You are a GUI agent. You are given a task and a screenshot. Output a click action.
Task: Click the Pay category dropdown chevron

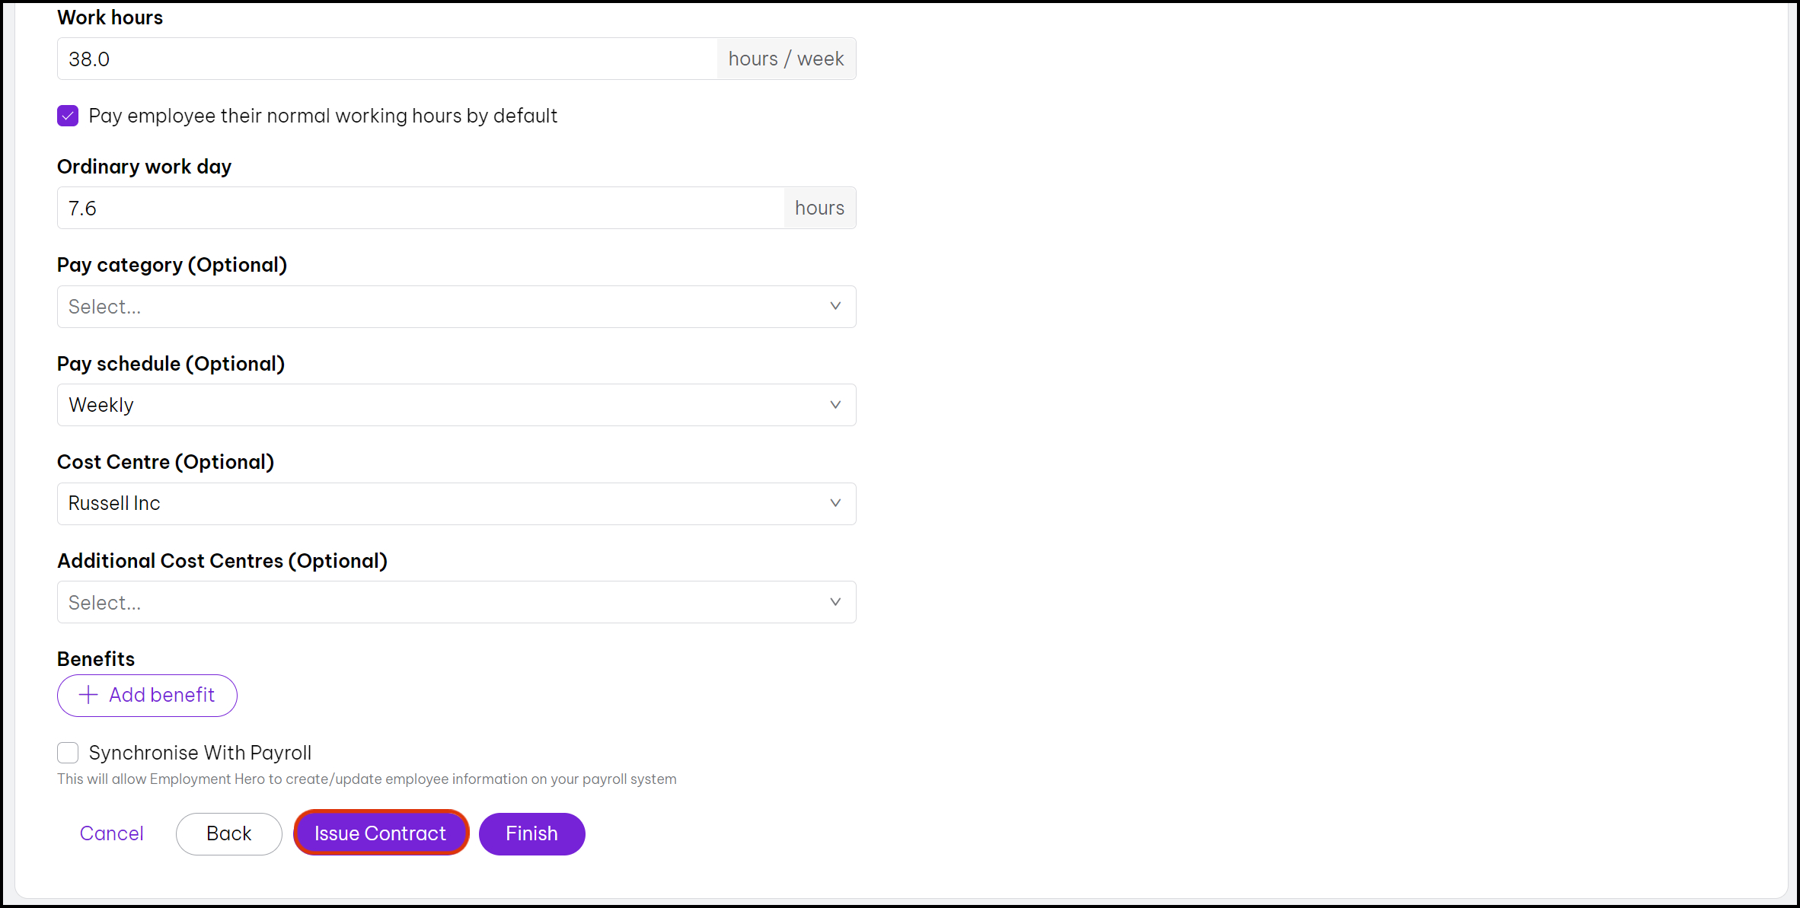click(835, 306)
